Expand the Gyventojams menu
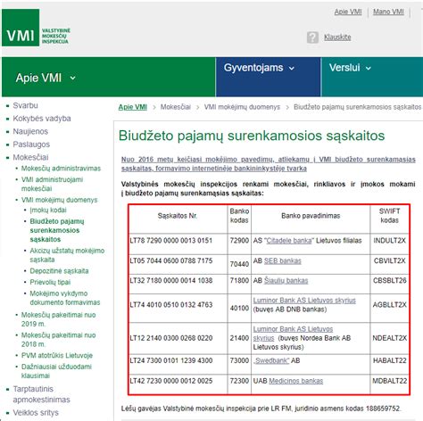This screenshot has width=423, height=421. 259,68
